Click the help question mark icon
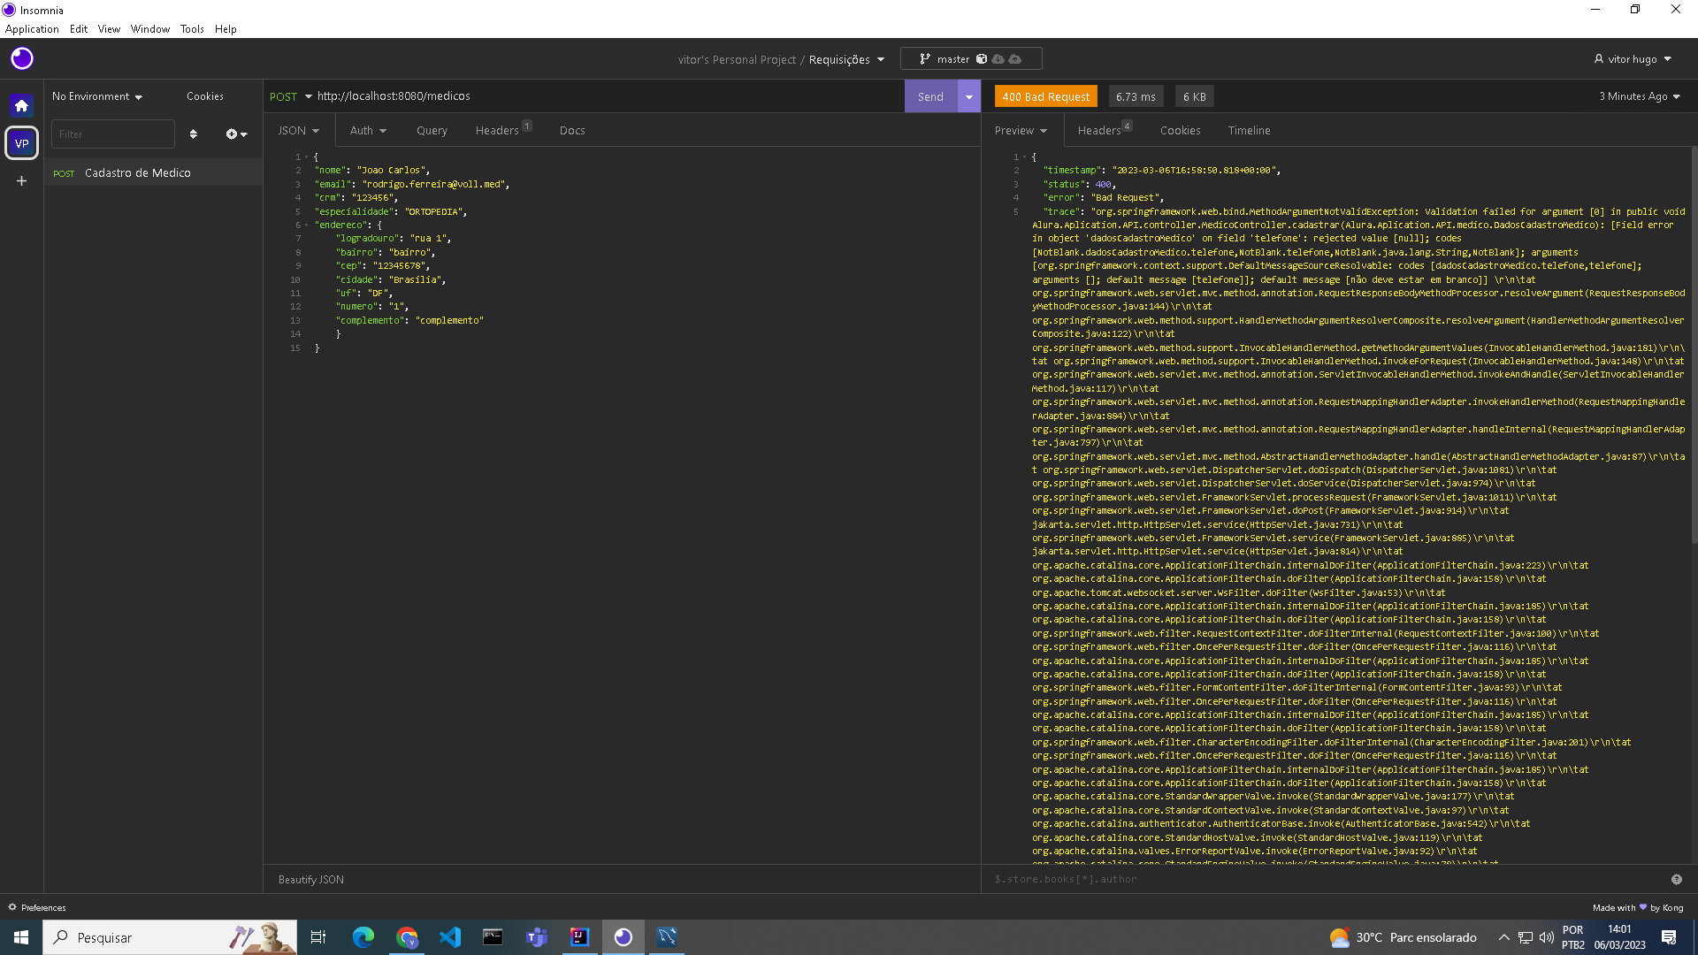The image size is (1698, 955). tap(1676, 879)
